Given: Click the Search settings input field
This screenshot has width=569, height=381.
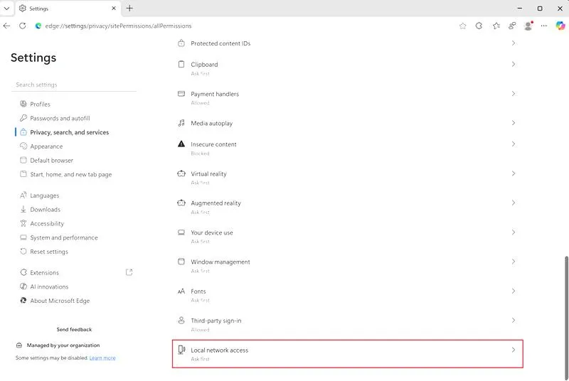Looking at the screenshot, I should 74,85.
